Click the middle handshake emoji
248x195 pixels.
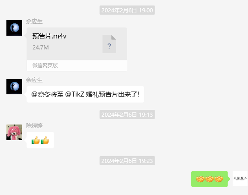[210, 179]
